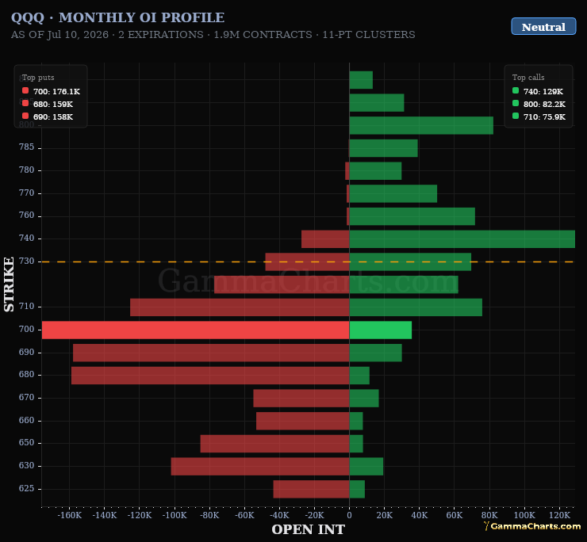Viewport: 587px width, 542px height.
Task: Click the green swatch beside 800: 82.2K
Action: 516,103
